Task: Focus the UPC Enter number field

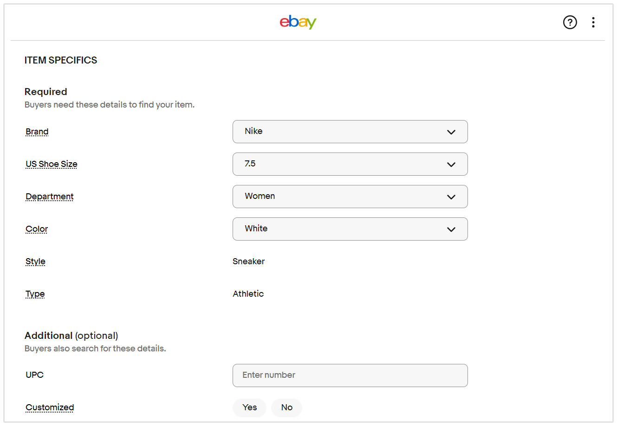Action: click(x=350, y=375)
